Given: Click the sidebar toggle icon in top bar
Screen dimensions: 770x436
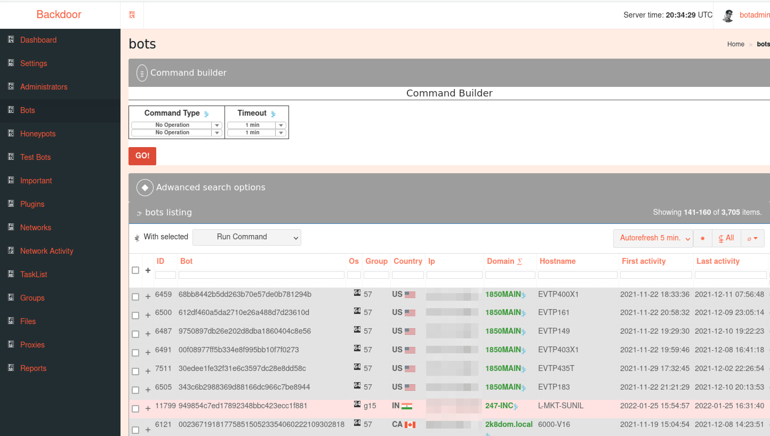Looking at the screenshot, I should tap(132, 15).
